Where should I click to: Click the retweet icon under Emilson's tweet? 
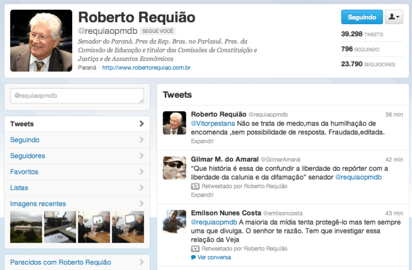[x=194, y=249]
